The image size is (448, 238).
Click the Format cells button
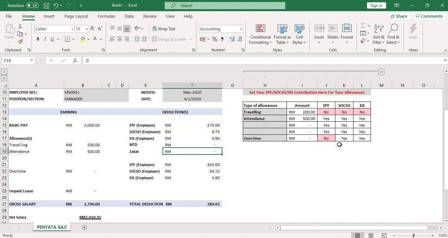[x=347, y=34]
